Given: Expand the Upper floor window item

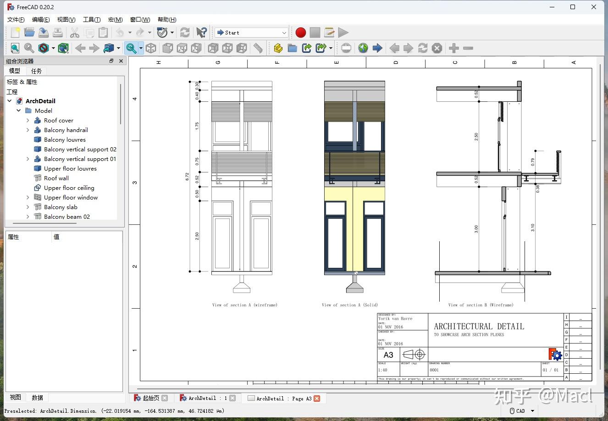Looking at the screenshot, I should pyautogui.click(x=28, y=197).
